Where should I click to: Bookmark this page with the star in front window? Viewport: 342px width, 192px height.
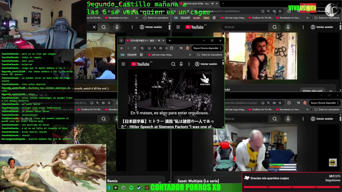coord(166,48)
